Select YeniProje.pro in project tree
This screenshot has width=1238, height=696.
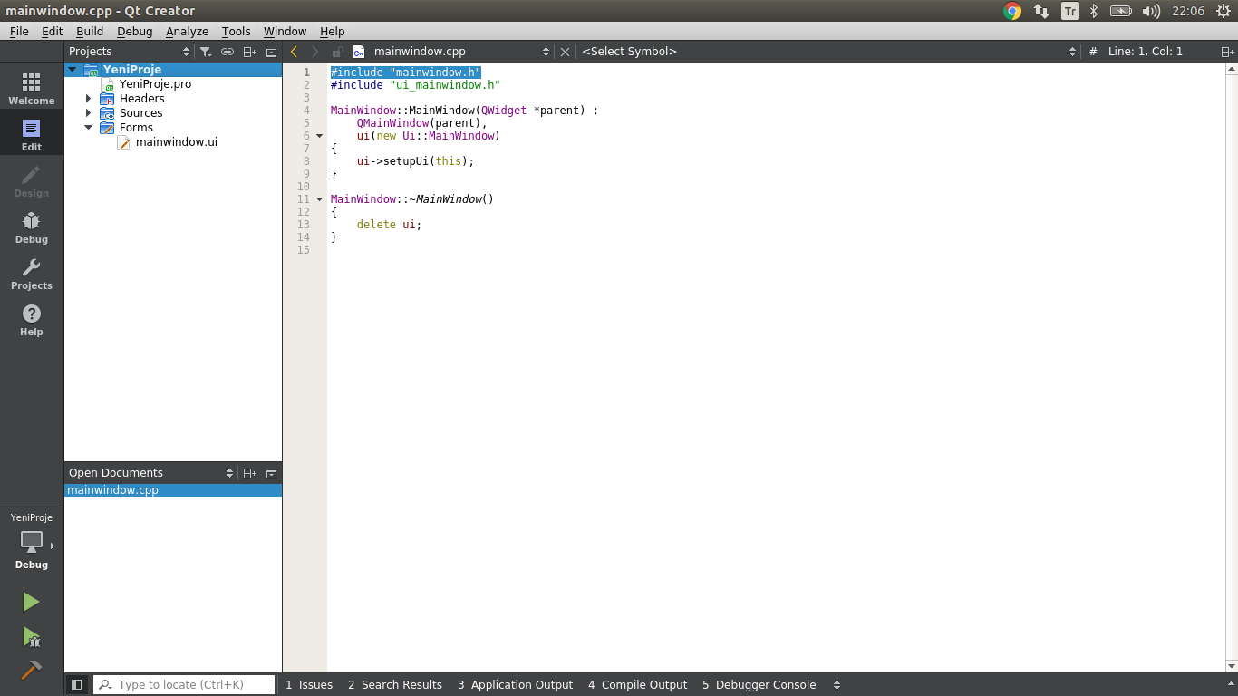coord(155,84)
